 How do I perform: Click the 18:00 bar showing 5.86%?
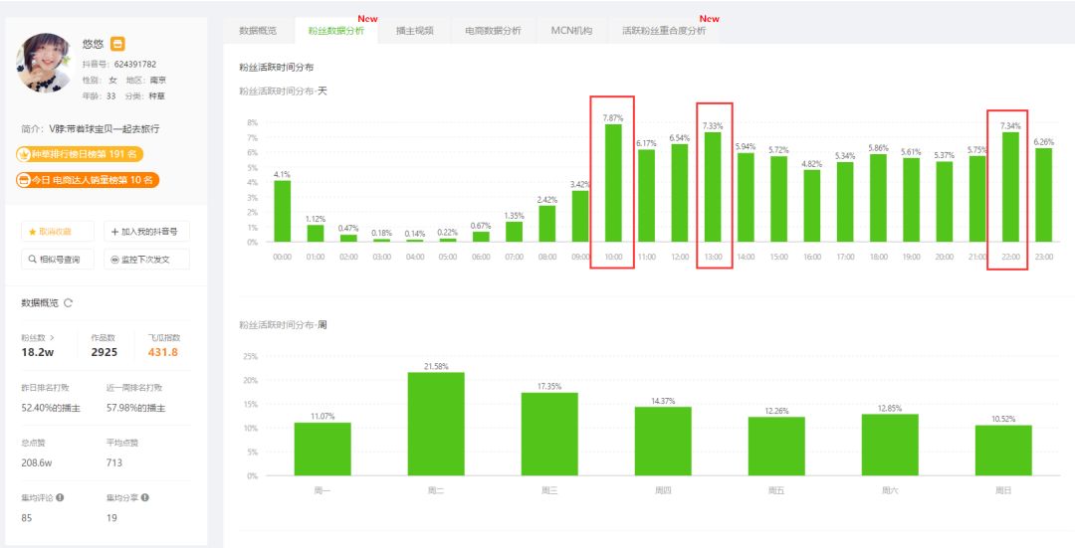(x=878, y=198)
